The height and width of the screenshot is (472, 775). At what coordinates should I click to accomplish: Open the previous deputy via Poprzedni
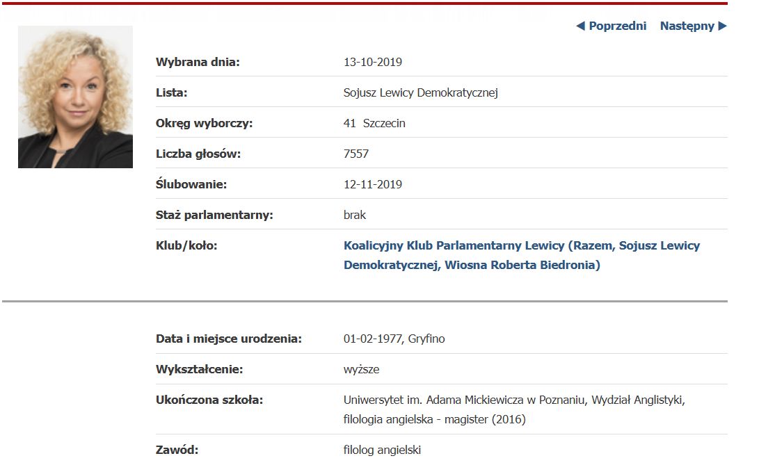coord(616,26)
